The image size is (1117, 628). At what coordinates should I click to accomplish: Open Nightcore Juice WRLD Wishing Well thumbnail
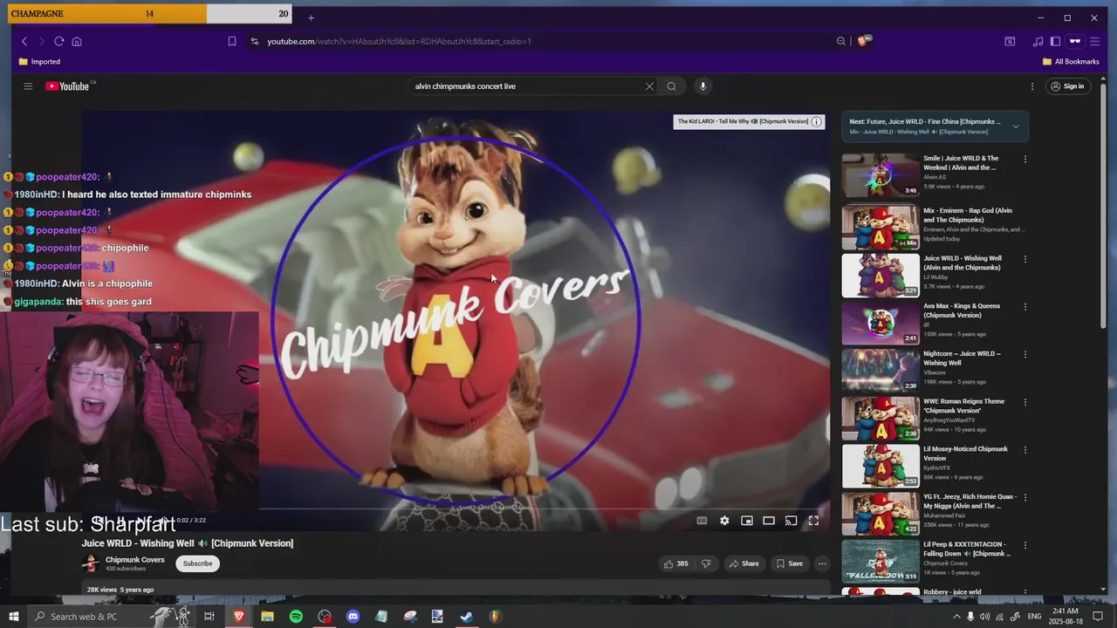point(881,370)
